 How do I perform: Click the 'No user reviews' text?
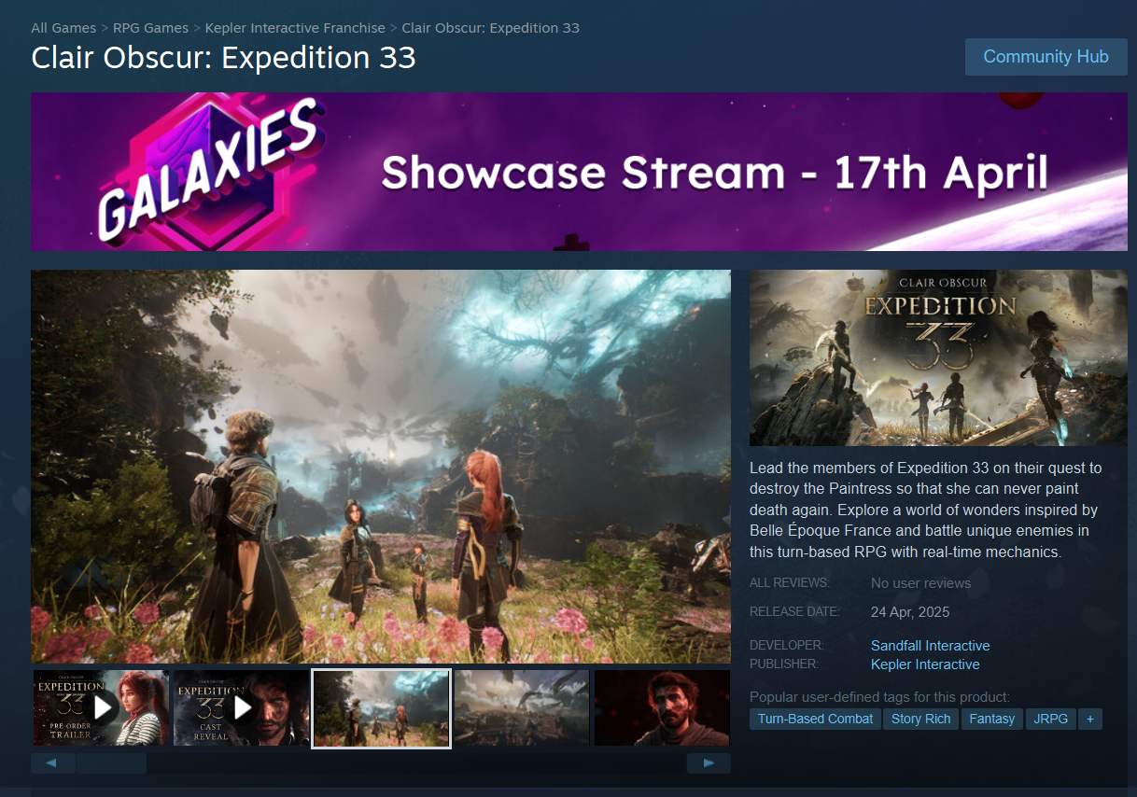tap(920, 583)
